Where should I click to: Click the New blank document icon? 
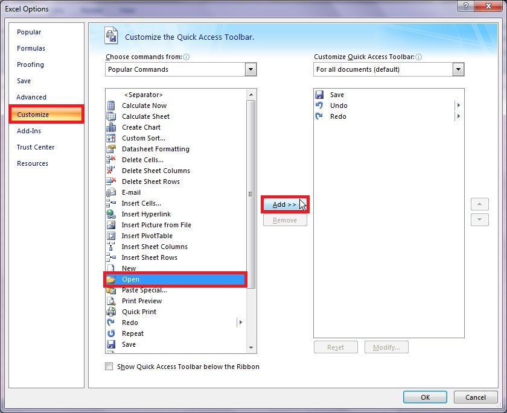[x=111, y=268]
